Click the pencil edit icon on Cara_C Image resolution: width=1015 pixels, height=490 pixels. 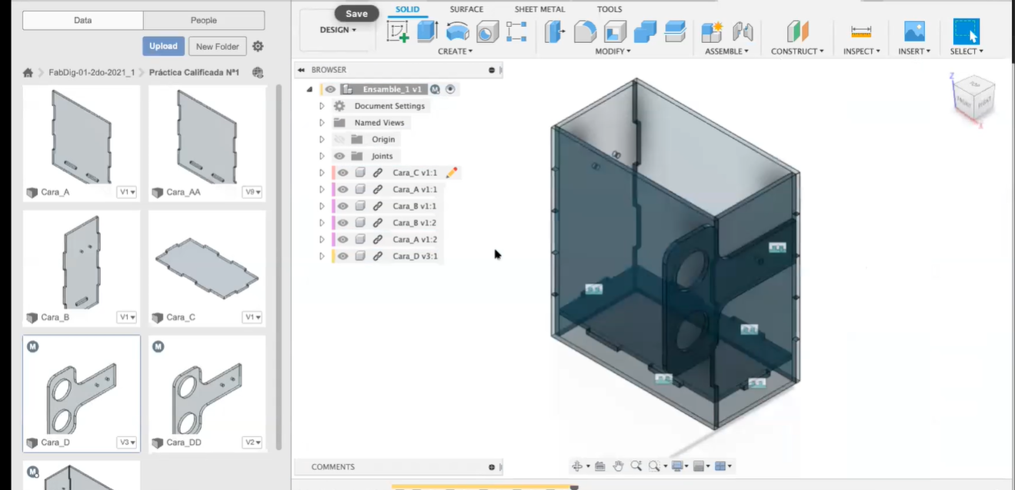452,173
